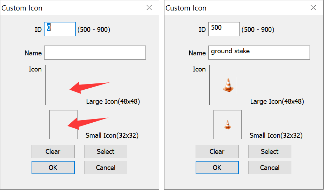Close the right Custom Icon dialog
The height and width of the screenshot is (191, 325).
tap(313, 8)
